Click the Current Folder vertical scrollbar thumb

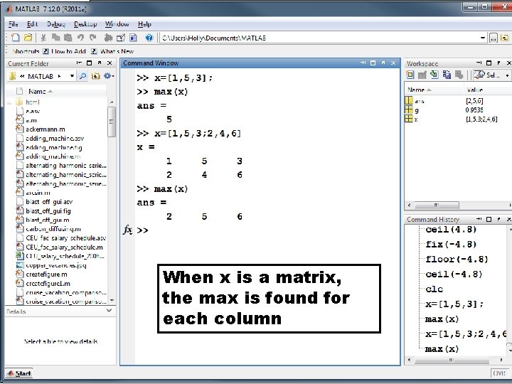[x=112, y=122]
